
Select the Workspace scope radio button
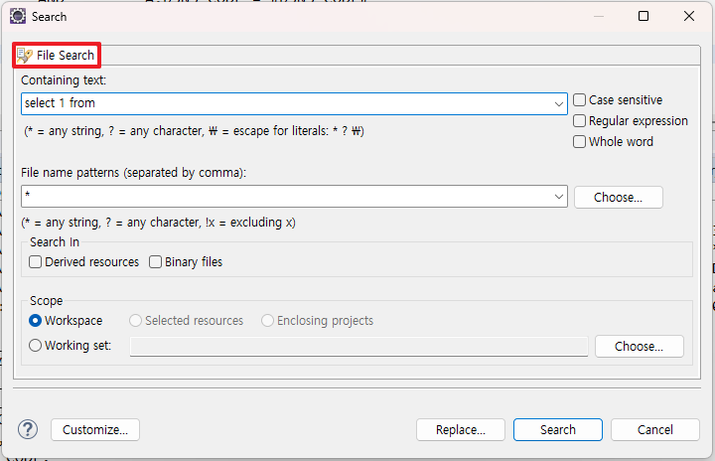[36, 321]
